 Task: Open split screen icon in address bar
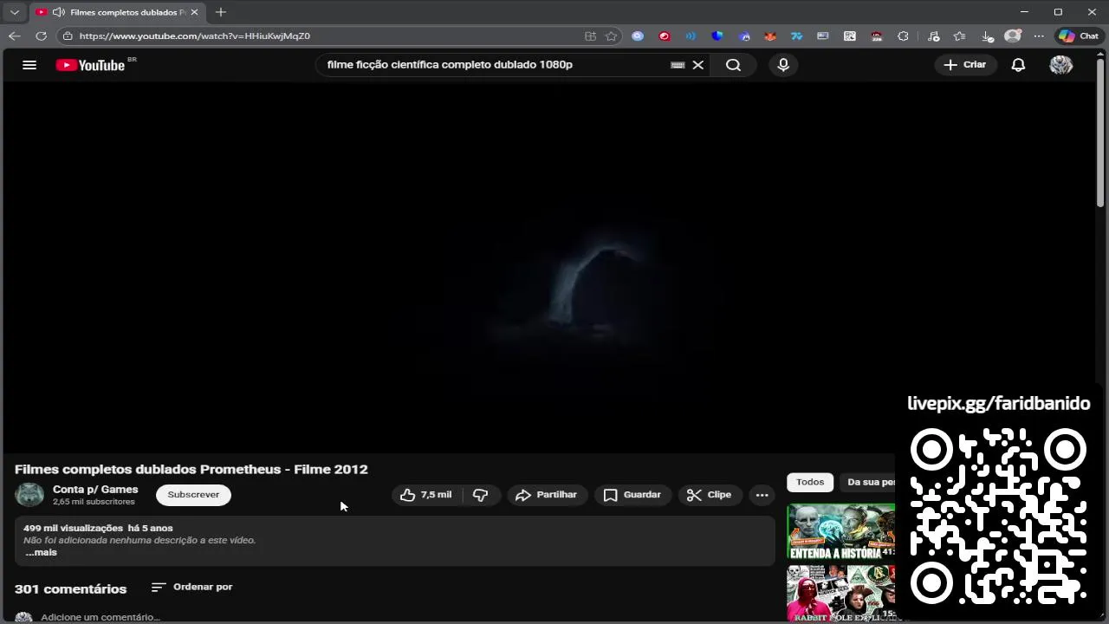click(590, 36)
